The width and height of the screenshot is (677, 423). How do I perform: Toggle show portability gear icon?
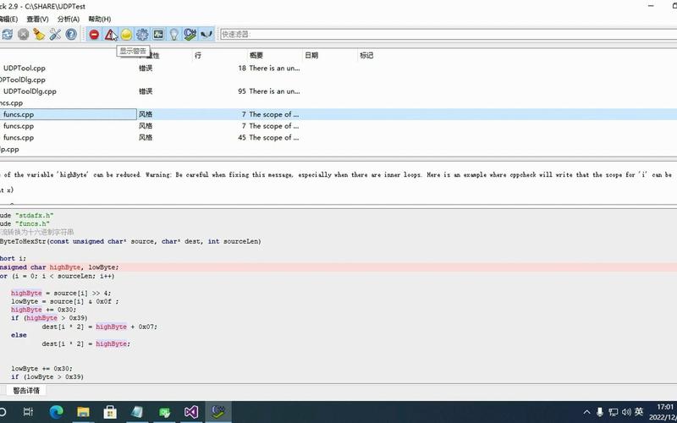tap(142, 34)
